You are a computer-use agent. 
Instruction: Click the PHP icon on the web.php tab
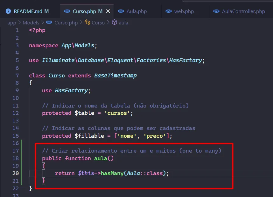pos(169,11)
